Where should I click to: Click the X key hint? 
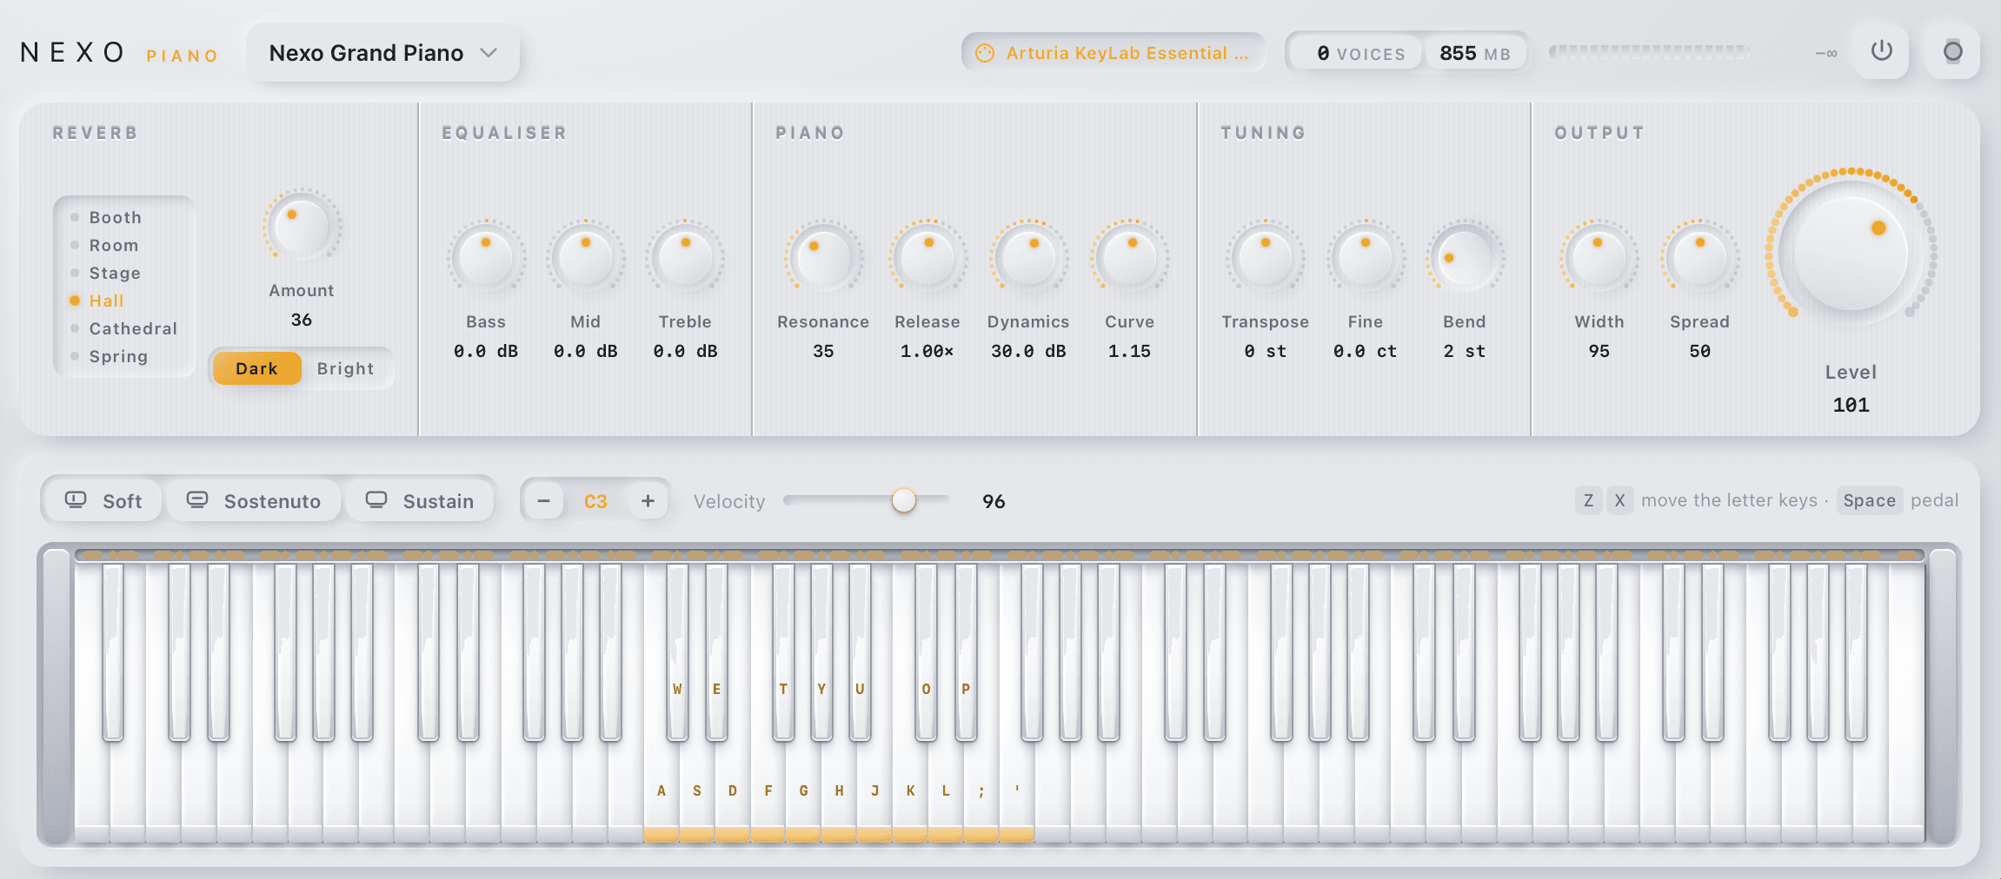point(1619,500)
